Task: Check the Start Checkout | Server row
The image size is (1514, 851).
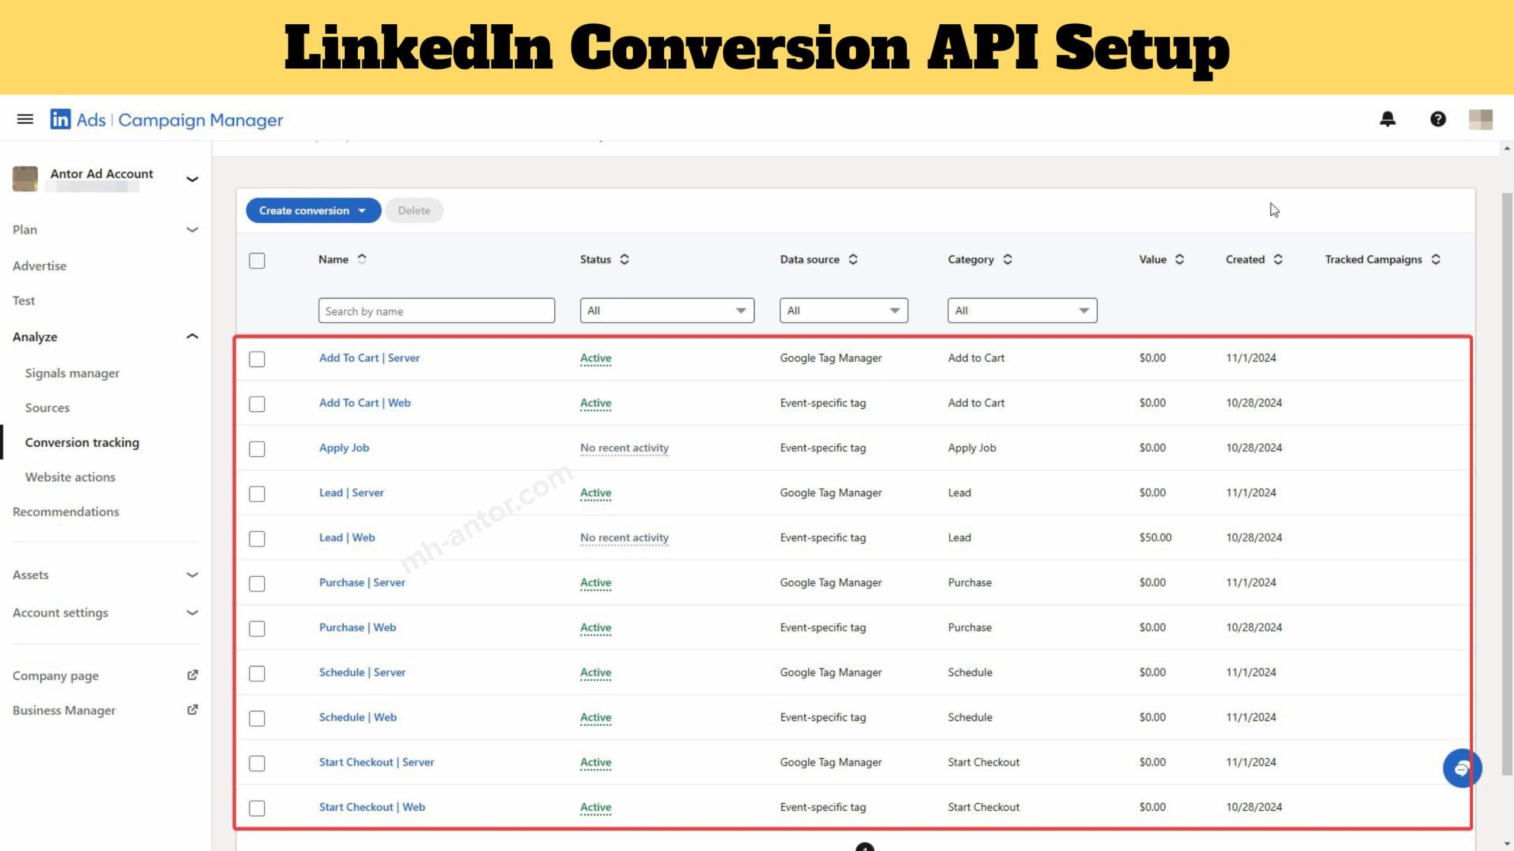Action: [x=257, y=764]
